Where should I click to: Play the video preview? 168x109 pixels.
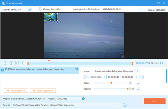pyautogui.click(x=5, y=63)
